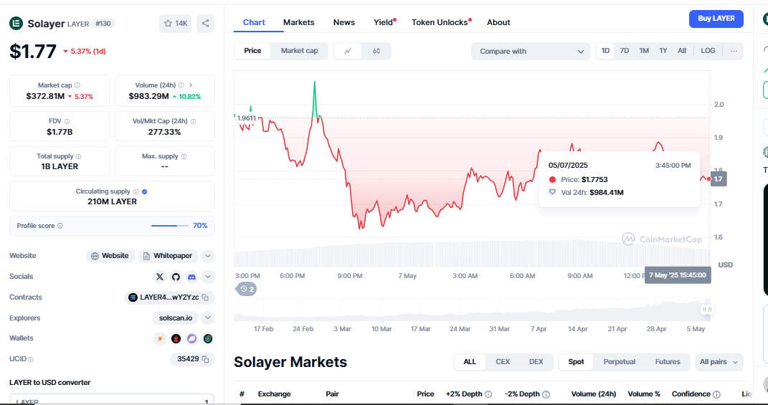Set chart range to 1M

644,51
